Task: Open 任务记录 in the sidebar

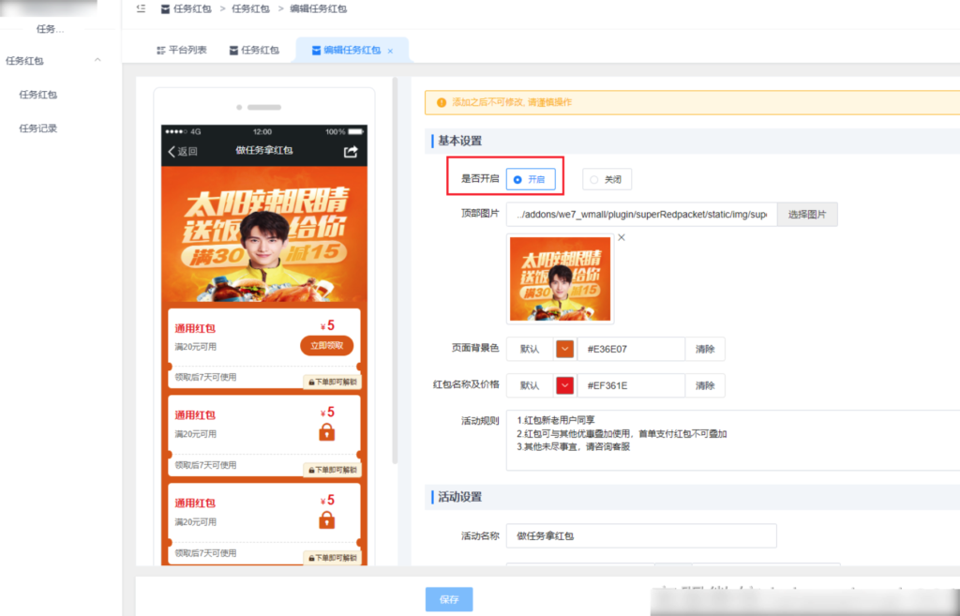Action: [x=38, y=128]
